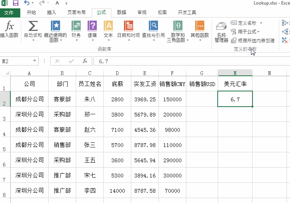
Task: Click the trace precedents icon at ribbon edge
Action: [x=285, y=23]
